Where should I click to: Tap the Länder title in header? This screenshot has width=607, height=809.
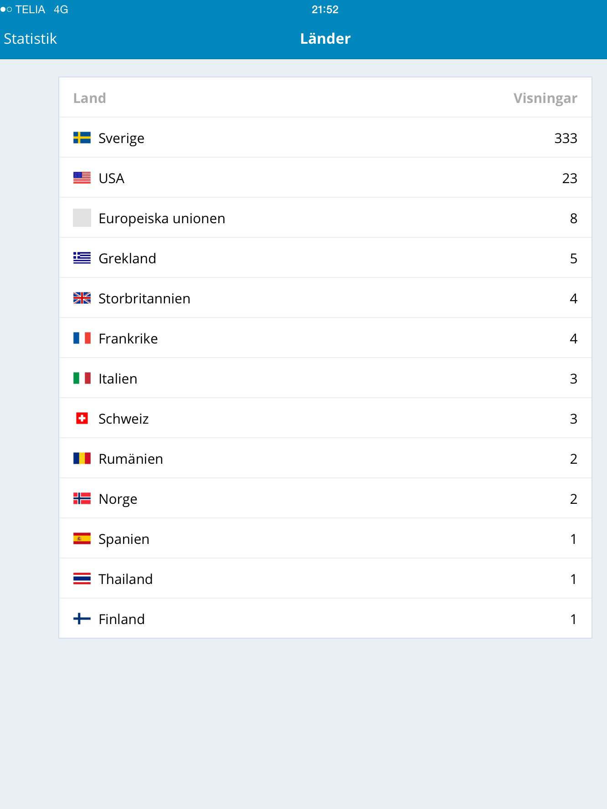(x=325, y=39)
